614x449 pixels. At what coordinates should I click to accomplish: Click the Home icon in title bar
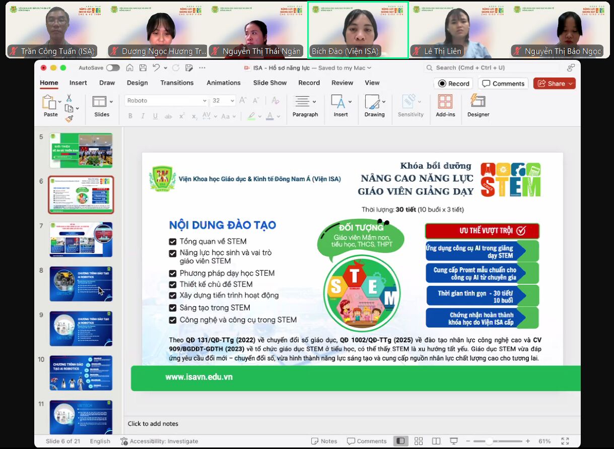pos(130,68)
